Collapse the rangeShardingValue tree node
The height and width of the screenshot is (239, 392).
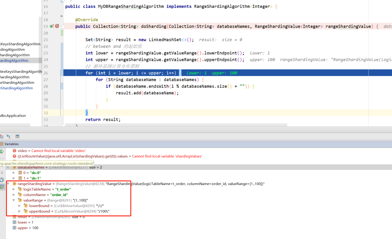(x=8, y=184)
